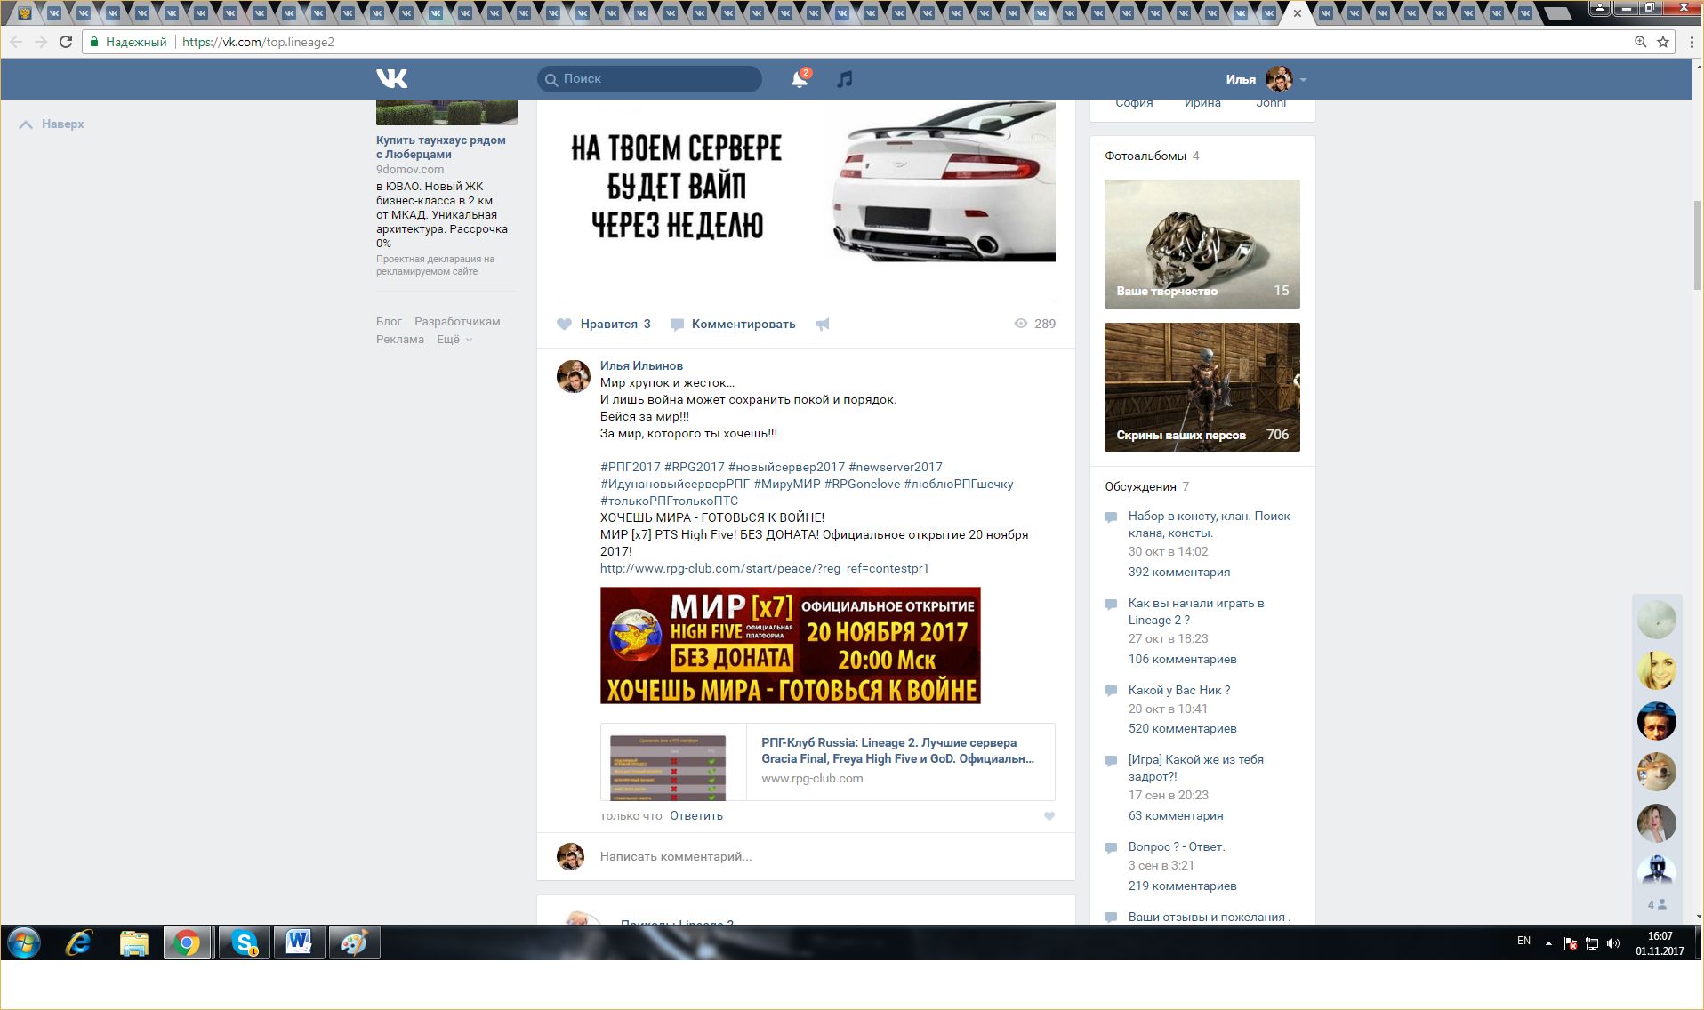The image size is (1704, 1010).
Task: Click the zoom magnifier icon in address bar
Action: pyautogui.click(x=1641, y=42)
